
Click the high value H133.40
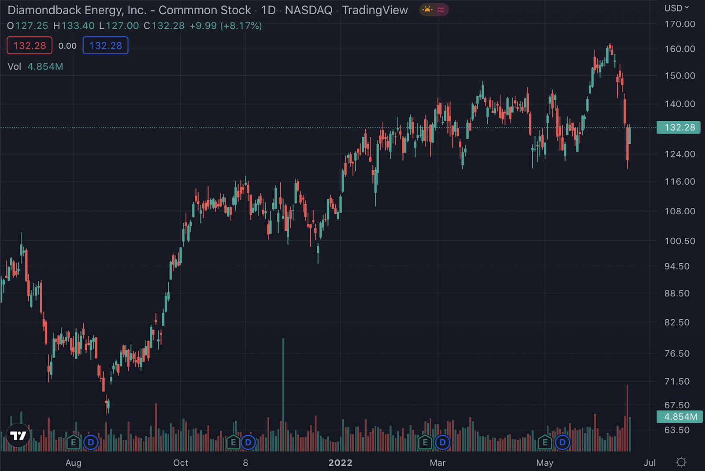point(74,26)
